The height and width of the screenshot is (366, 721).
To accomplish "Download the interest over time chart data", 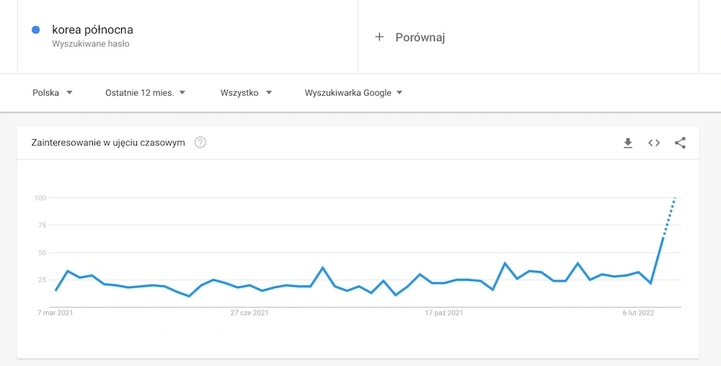I will 628,143.
